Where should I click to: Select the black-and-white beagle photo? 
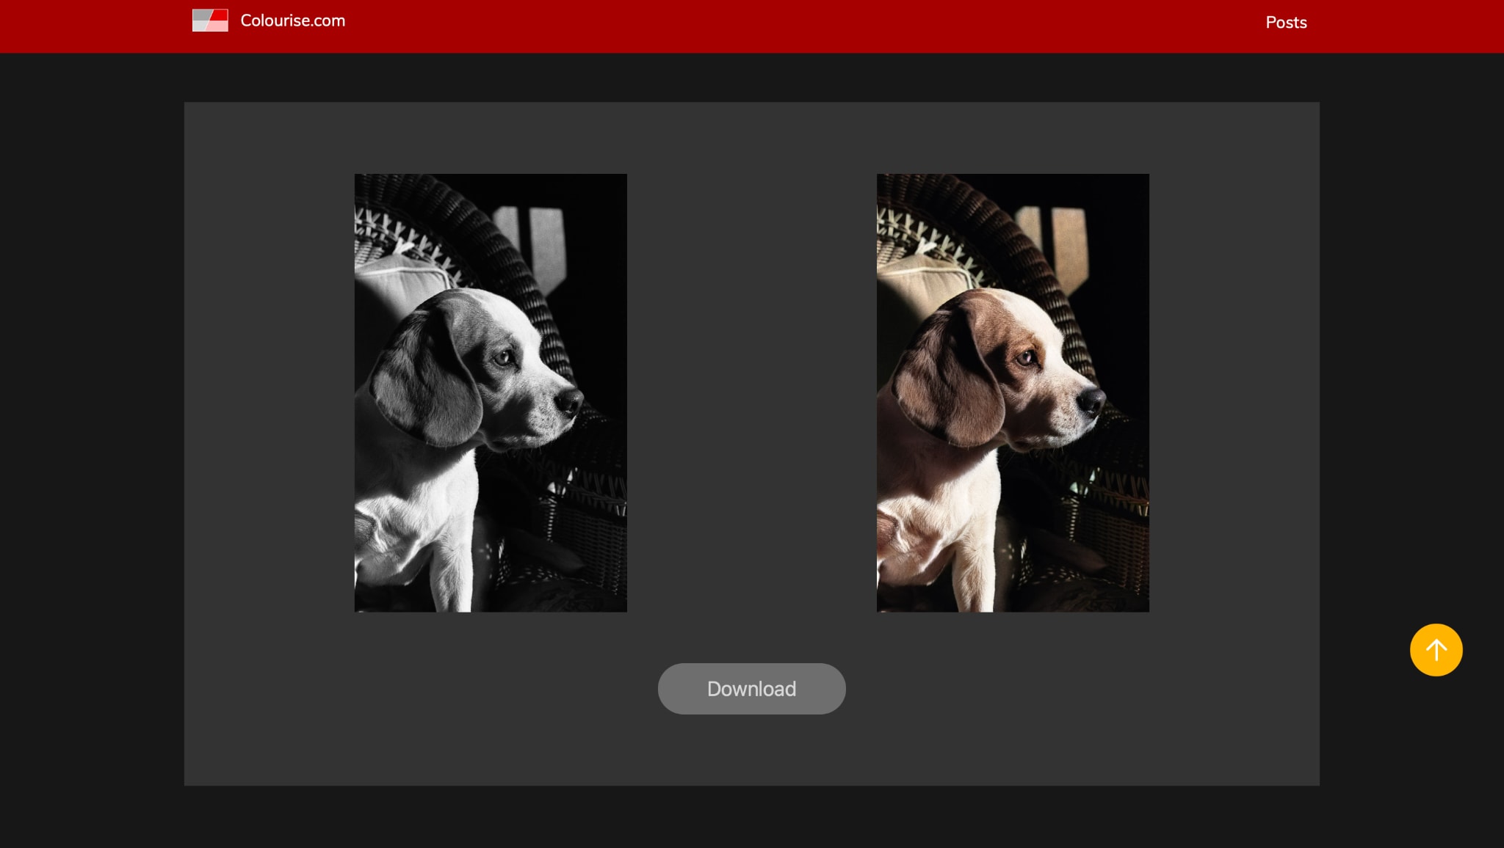[x=490, y=392]
